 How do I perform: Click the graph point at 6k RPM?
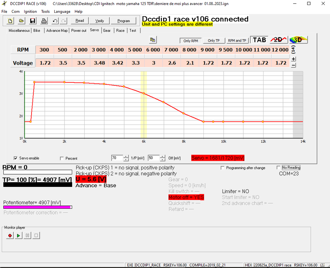(144, 93)
